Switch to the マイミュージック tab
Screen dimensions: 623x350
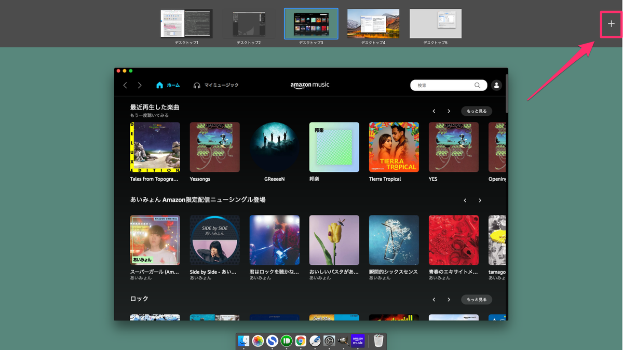pos(216,85)
